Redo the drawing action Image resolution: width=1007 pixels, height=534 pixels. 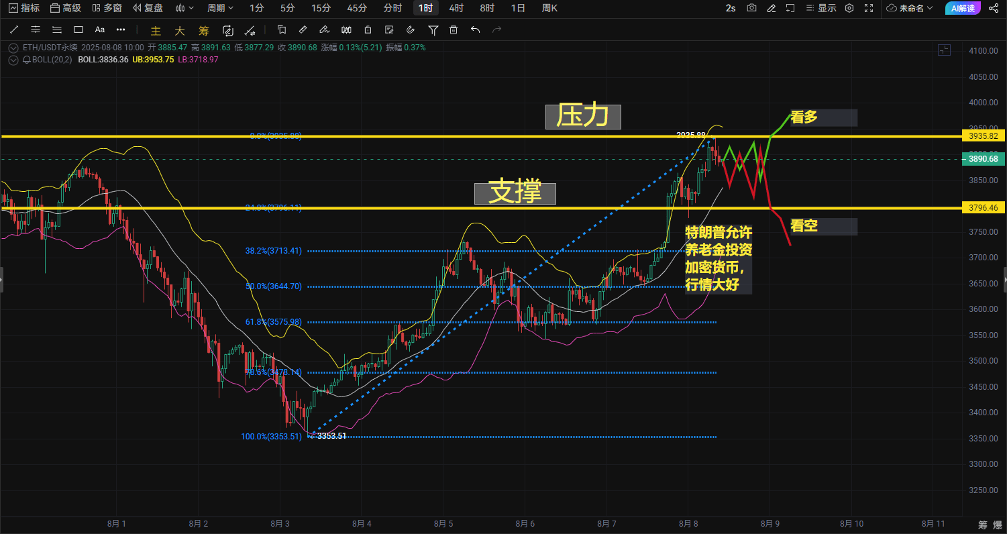point(497,30)
